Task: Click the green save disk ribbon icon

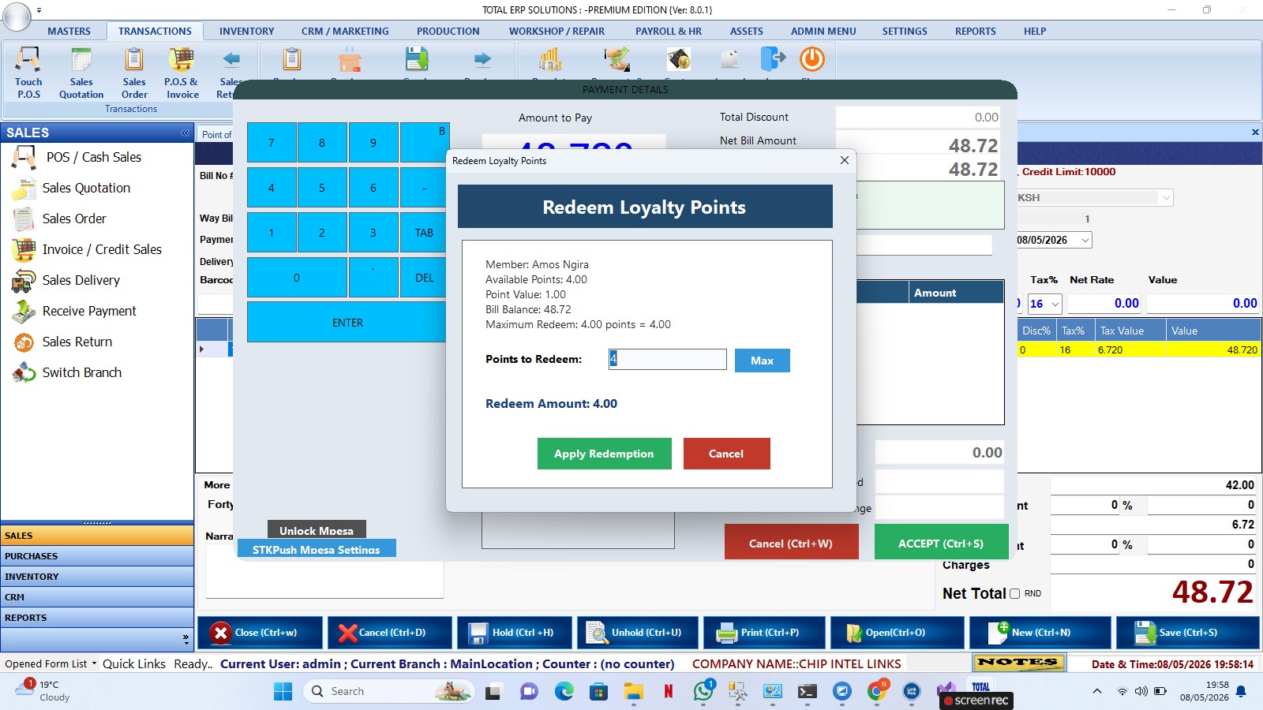Action: 416,59
